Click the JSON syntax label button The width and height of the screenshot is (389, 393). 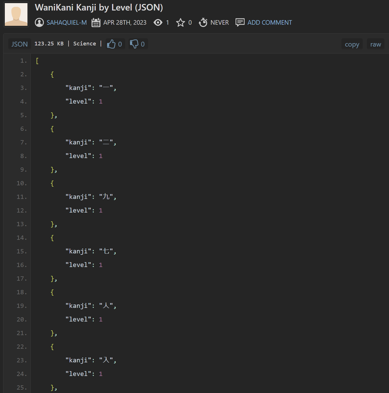20,44
